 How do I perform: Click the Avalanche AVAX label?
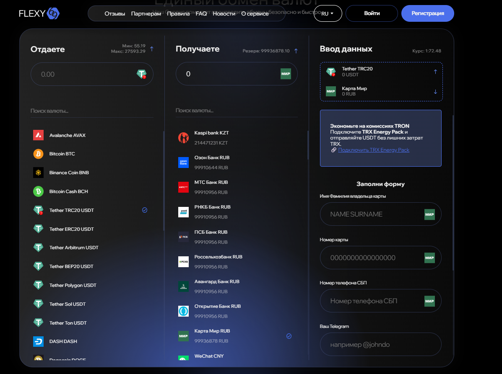coord(68,136)
